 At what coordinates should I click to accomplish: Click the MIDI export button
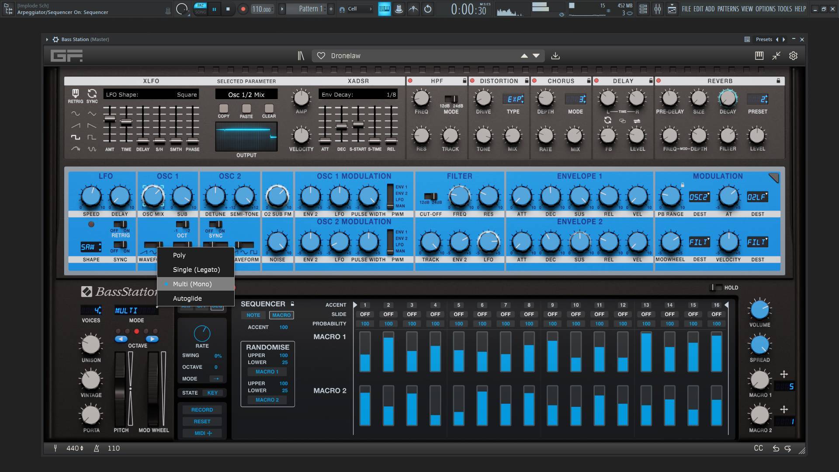tap(202, 434)
